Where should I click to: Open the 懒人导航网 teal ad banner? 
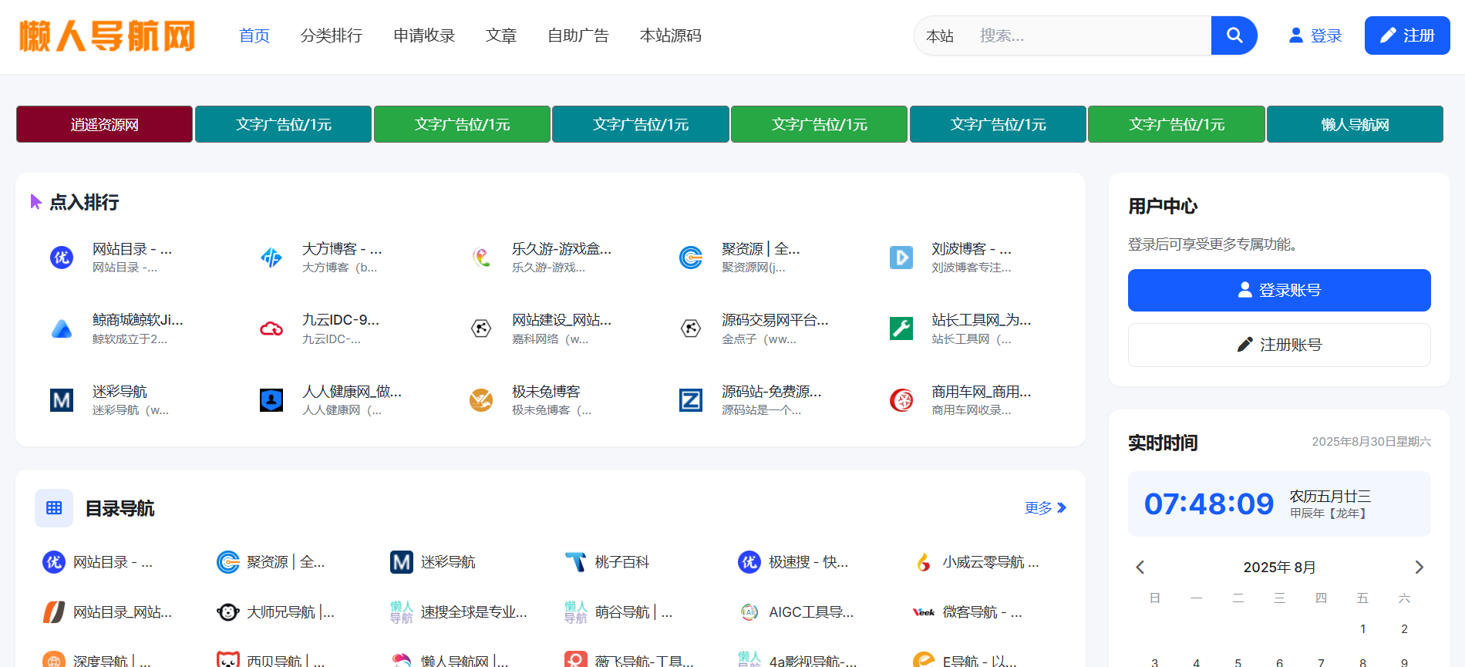tap(1355, 124)
